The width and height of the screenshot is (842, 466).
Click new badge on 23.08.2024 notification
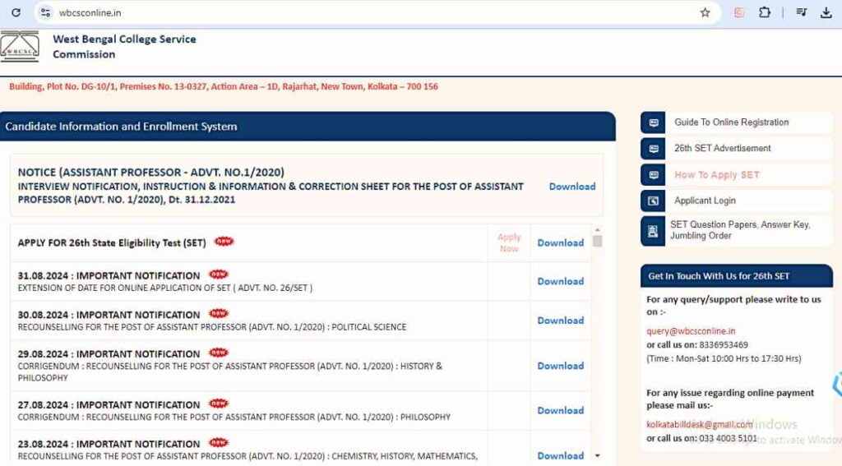tap(219, 443)
